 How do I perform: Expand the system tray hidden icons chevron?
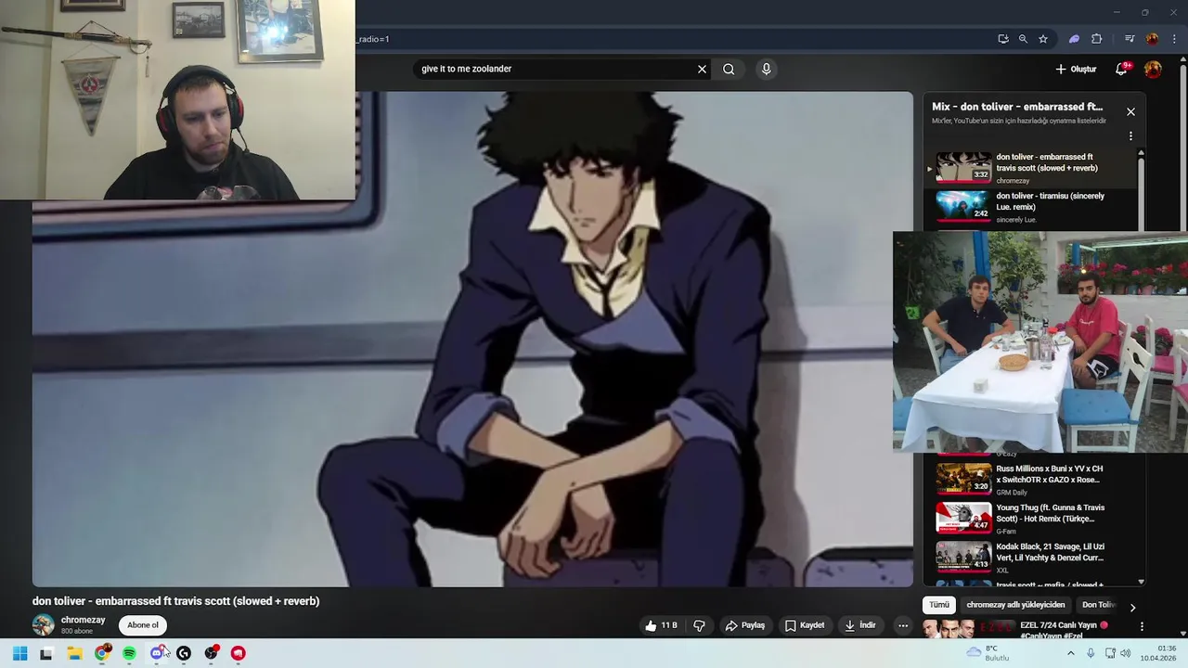tap(1070, 653)
